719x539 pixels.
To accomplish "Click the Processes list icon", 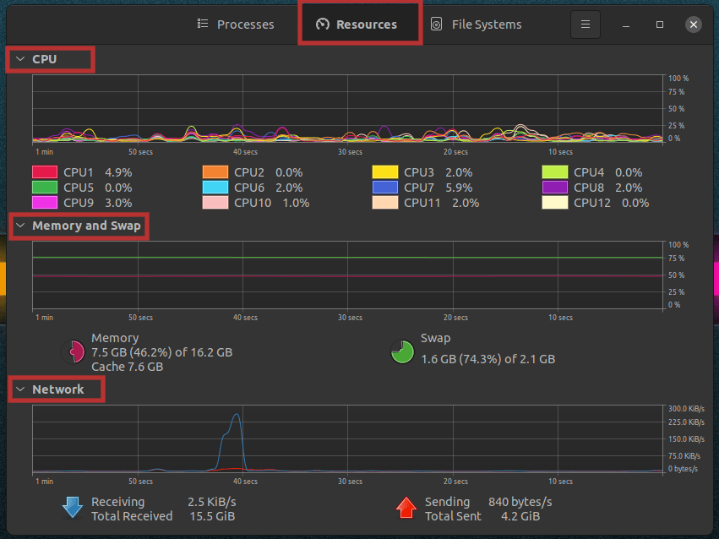I will [203, 24].
